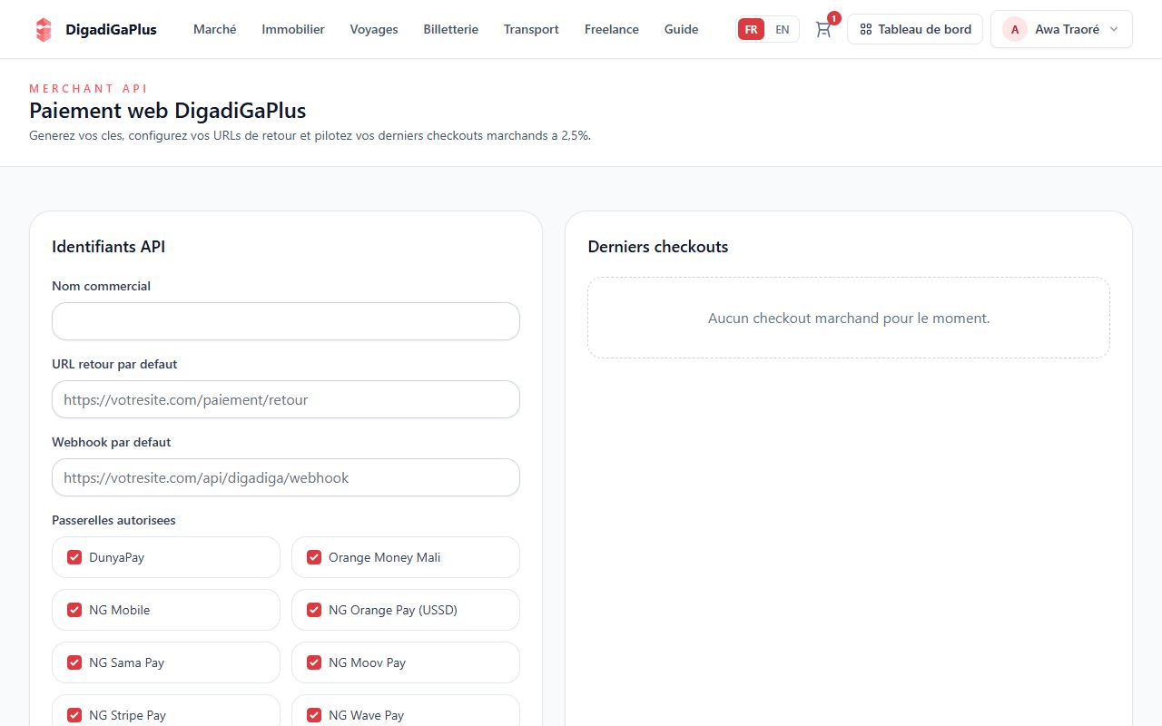Viewport: 1162px width, 726px height.
Task: Click the "Passerelles autorisees" label
Action: pyautogui.click(x=113, y=520)
